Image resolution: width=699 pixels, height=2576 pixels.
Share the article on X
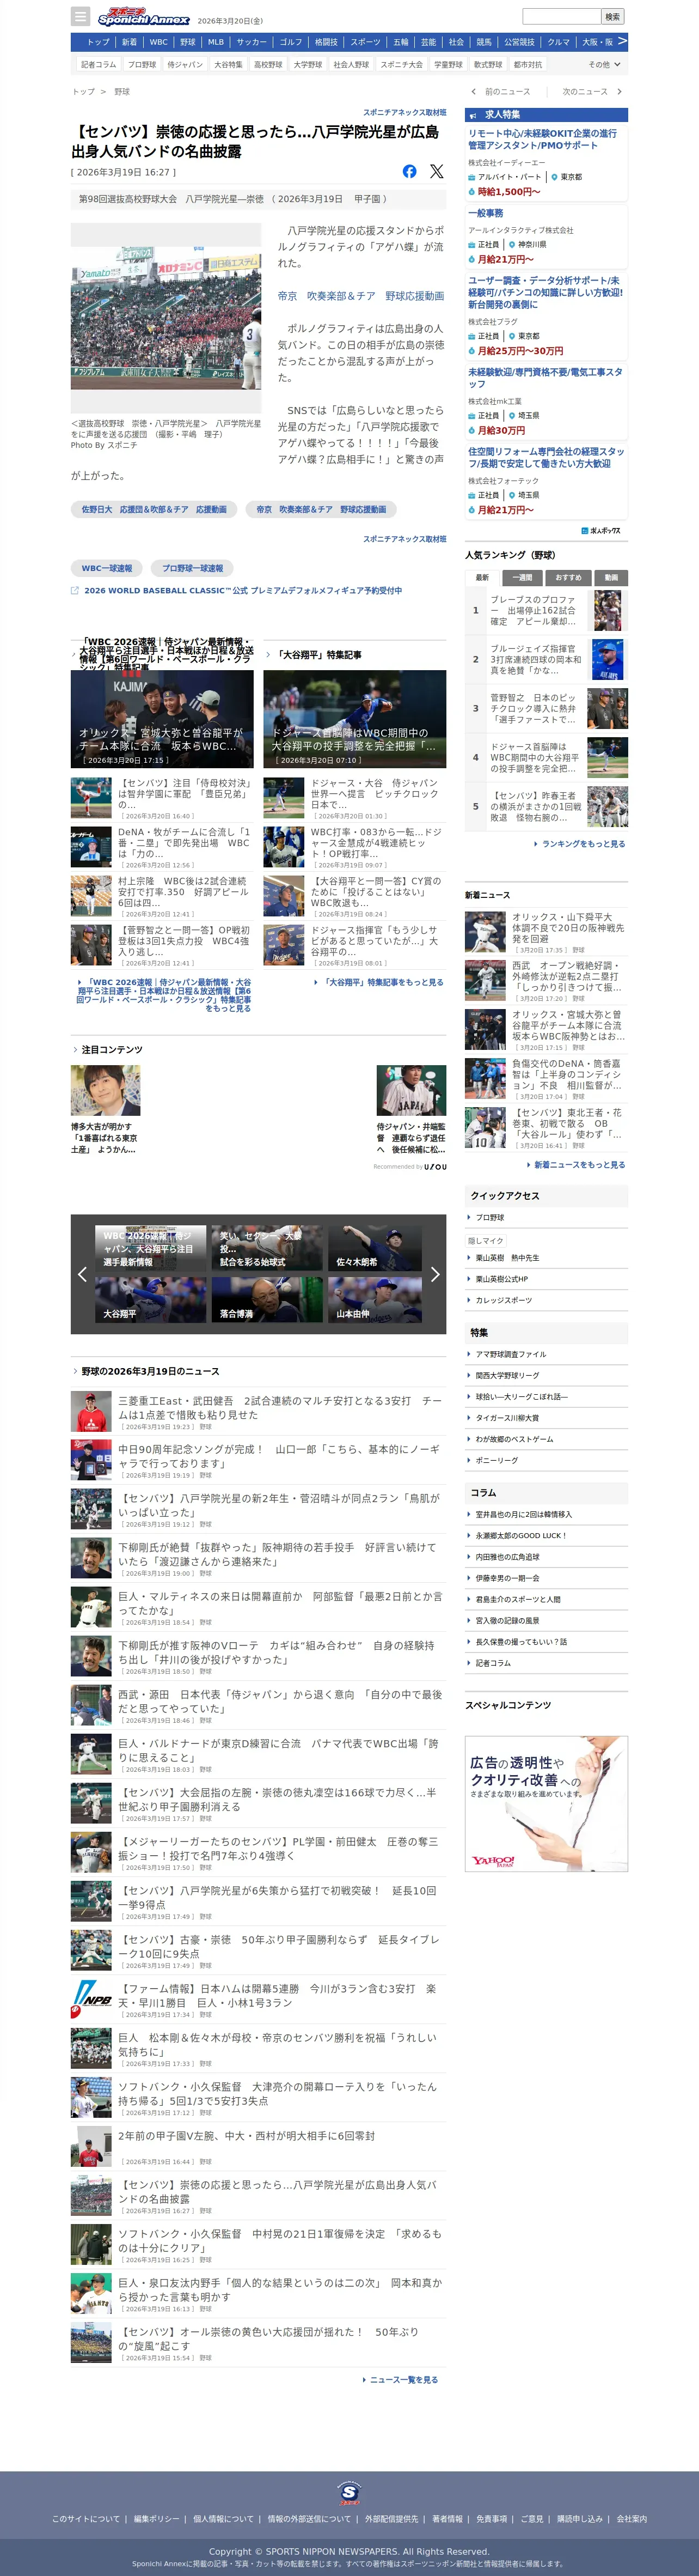coord(437,171)
